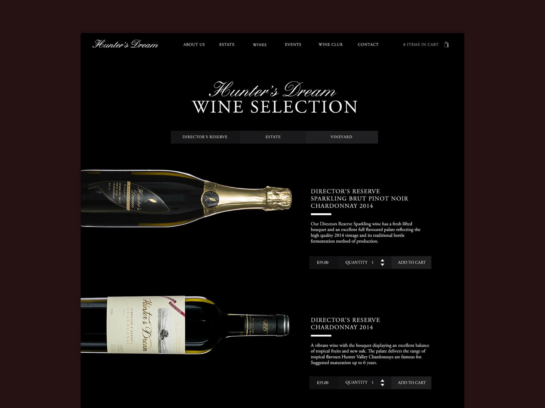545x408 pixels.
Task: Decrease quantity for Chardonnay 2014
Action: click(382, 385)
